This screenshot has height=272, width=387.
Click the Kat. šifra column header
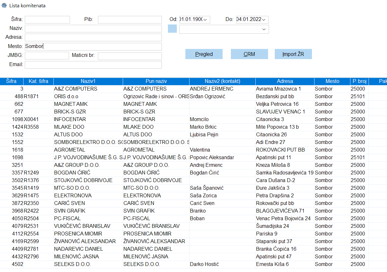38,81
